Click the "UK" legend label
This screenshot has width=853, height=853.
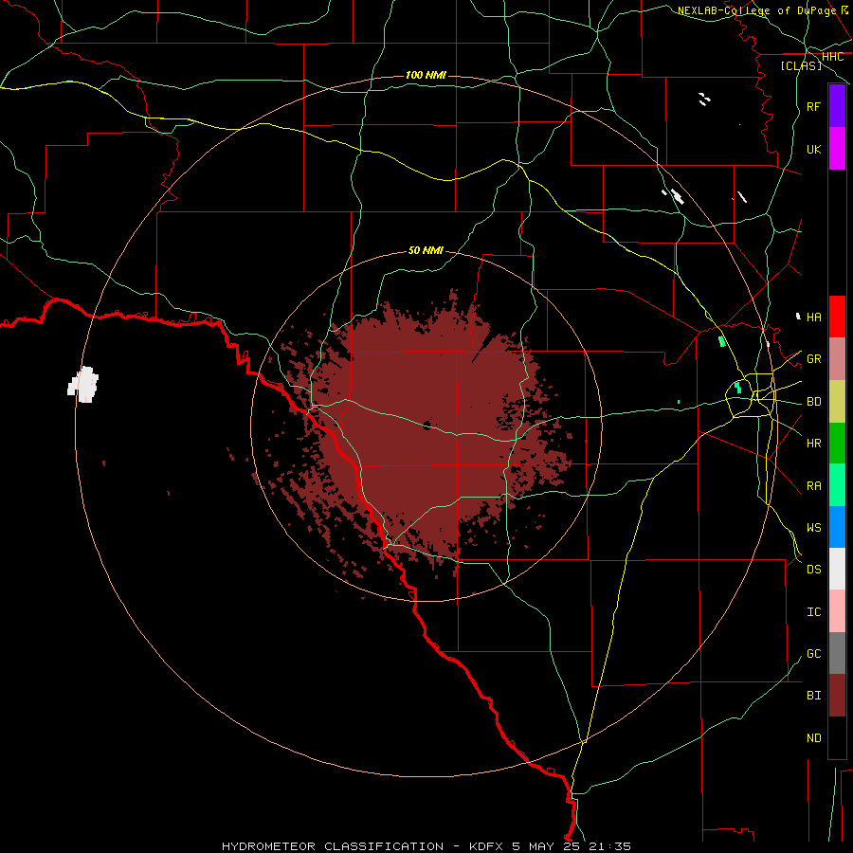tap(813, 149)
